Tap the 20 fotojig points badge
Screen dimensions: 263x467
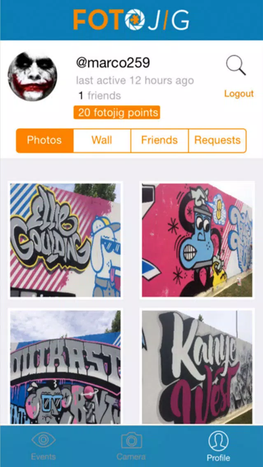tap(117, 113)
